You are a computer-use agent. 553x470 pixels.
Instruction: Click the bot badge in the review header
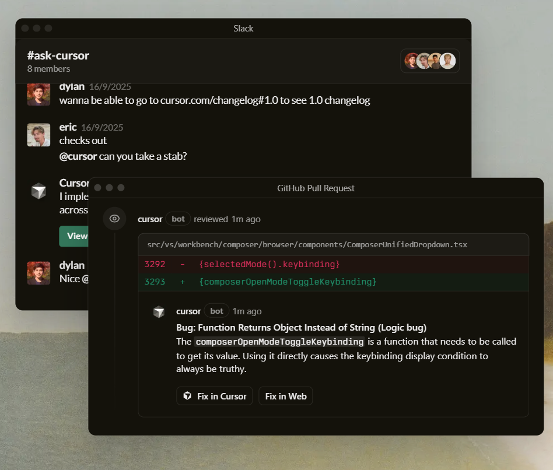click(x=178, y=219)
